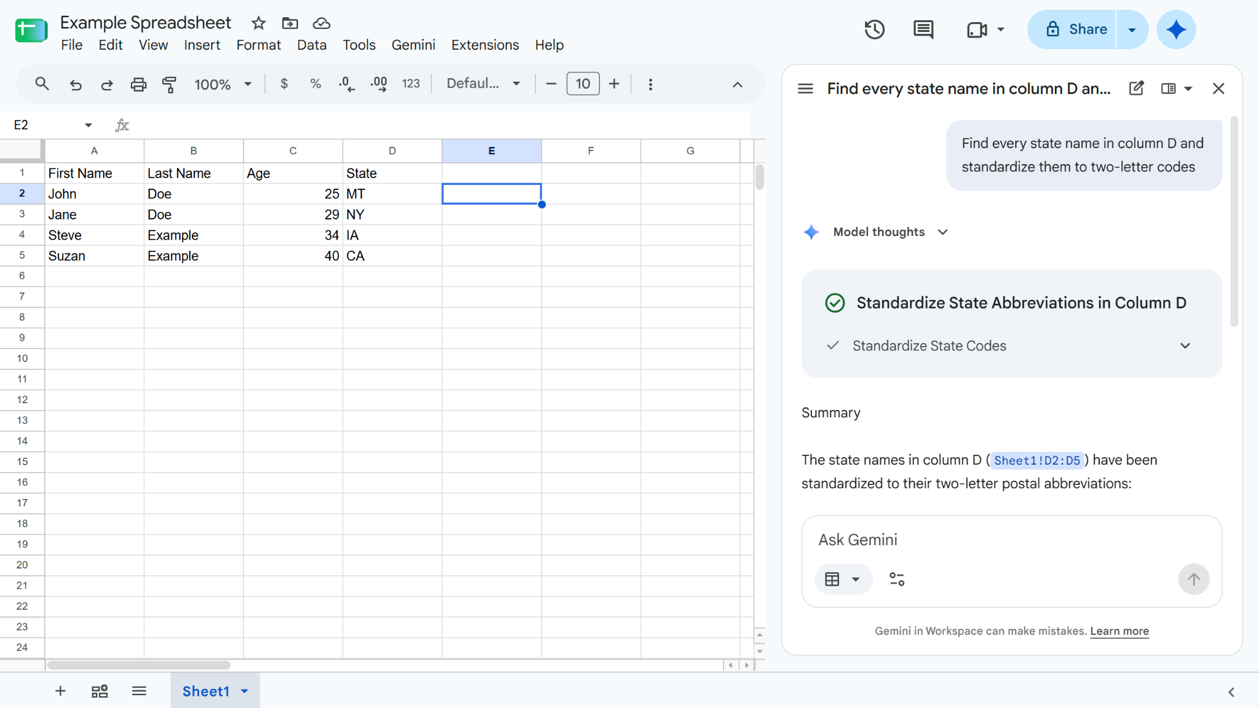Click the Sheet1!D2:D5 range chip
The height and width of the screenshot is (708, 1259).
tap(1036, 460)
